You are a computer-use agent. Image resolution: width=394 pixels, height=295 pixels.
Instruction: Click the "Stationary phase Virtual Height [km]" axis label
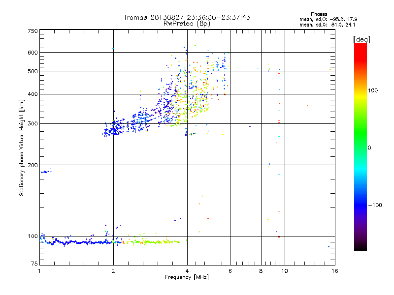(22, 147)
